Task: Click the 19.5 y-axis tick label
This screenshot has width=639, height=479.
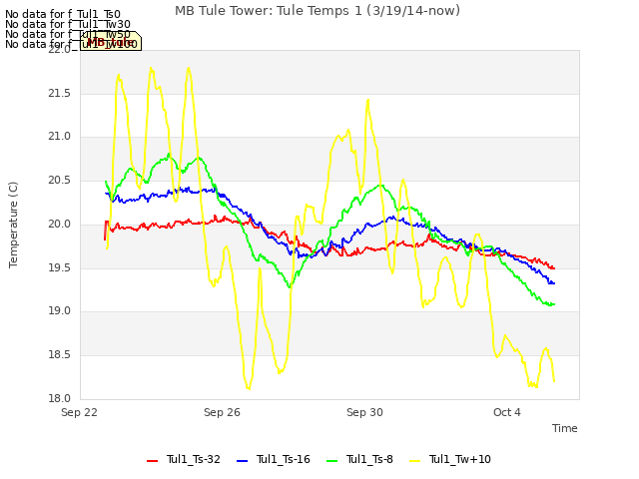Action: tap(59, 268)
